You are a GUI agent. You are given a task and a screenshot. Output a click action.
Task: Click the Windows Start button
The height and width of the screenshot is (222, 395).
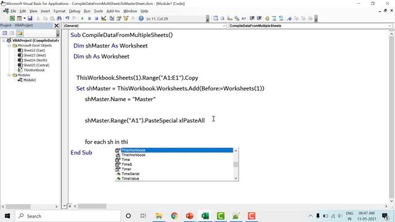[7, 216]
